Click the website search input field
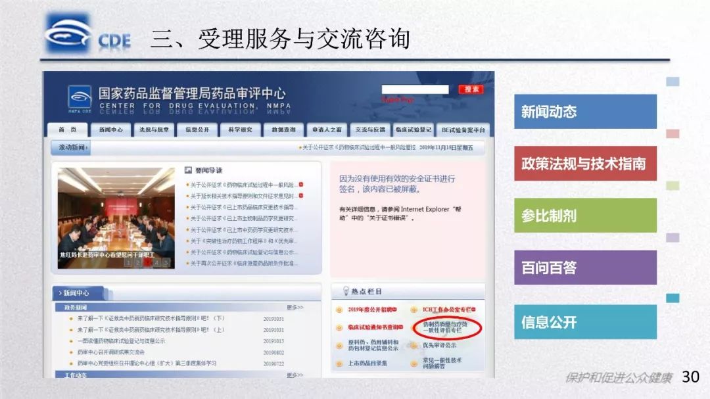The width and height of the screenshot is (710, 399). click(415, 89)
